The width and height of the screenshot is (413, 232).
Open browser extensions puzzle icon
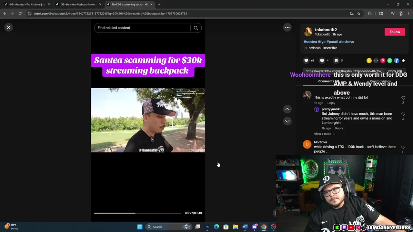[370, 14]
